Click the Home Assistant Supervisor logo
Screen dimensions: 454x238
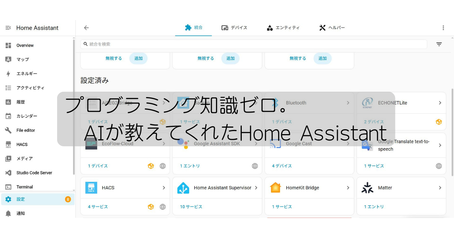tap(183, 188)
